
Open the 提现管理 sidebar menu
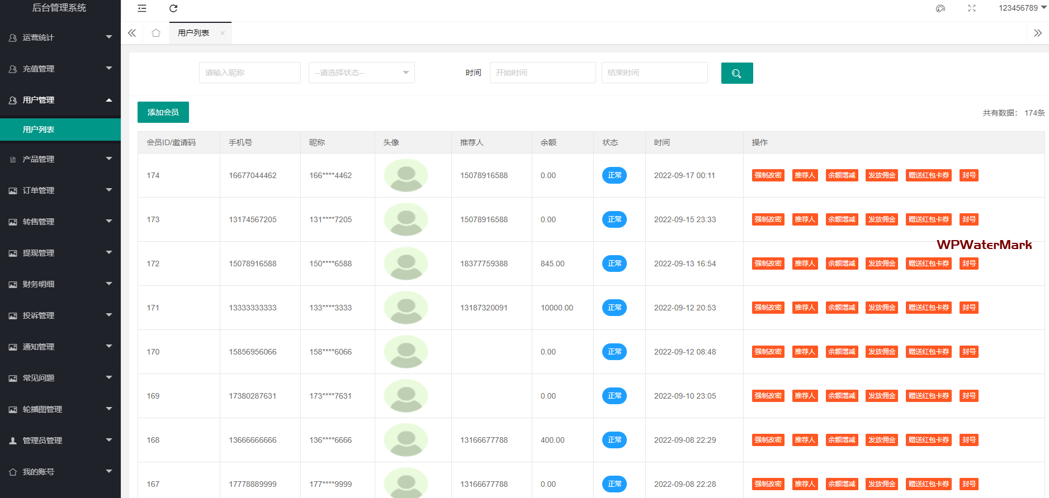[60, 253]
